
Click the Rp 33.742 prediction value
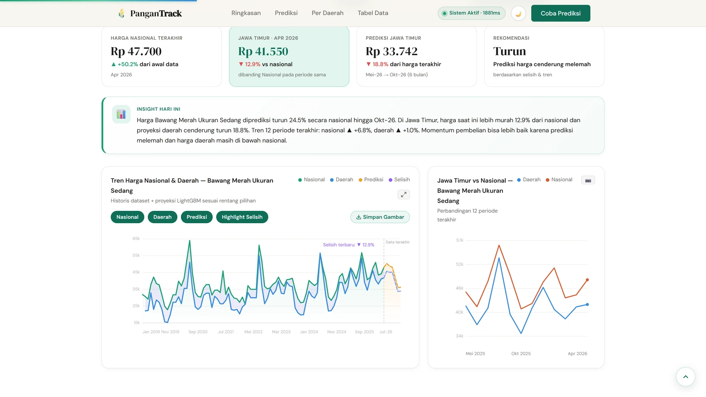(x=392, y=51)
